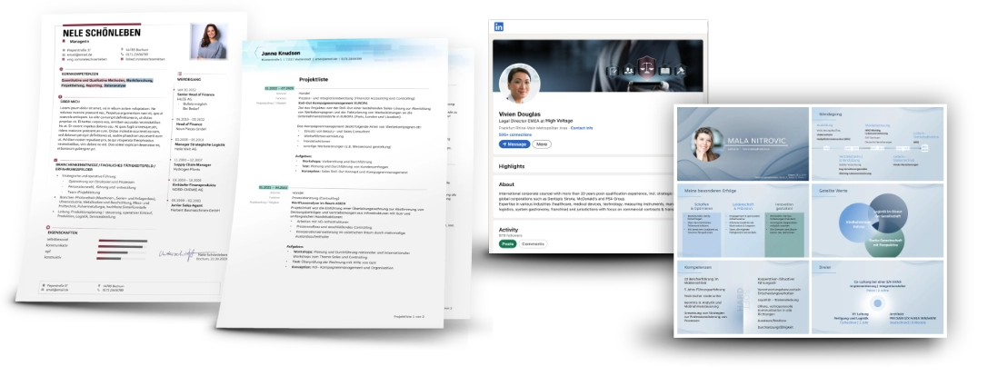Open the Contact info link

584,128
